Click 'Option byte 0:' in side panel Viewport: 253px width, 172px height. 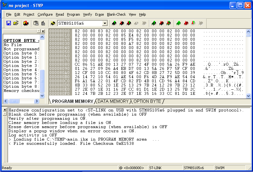21,53
